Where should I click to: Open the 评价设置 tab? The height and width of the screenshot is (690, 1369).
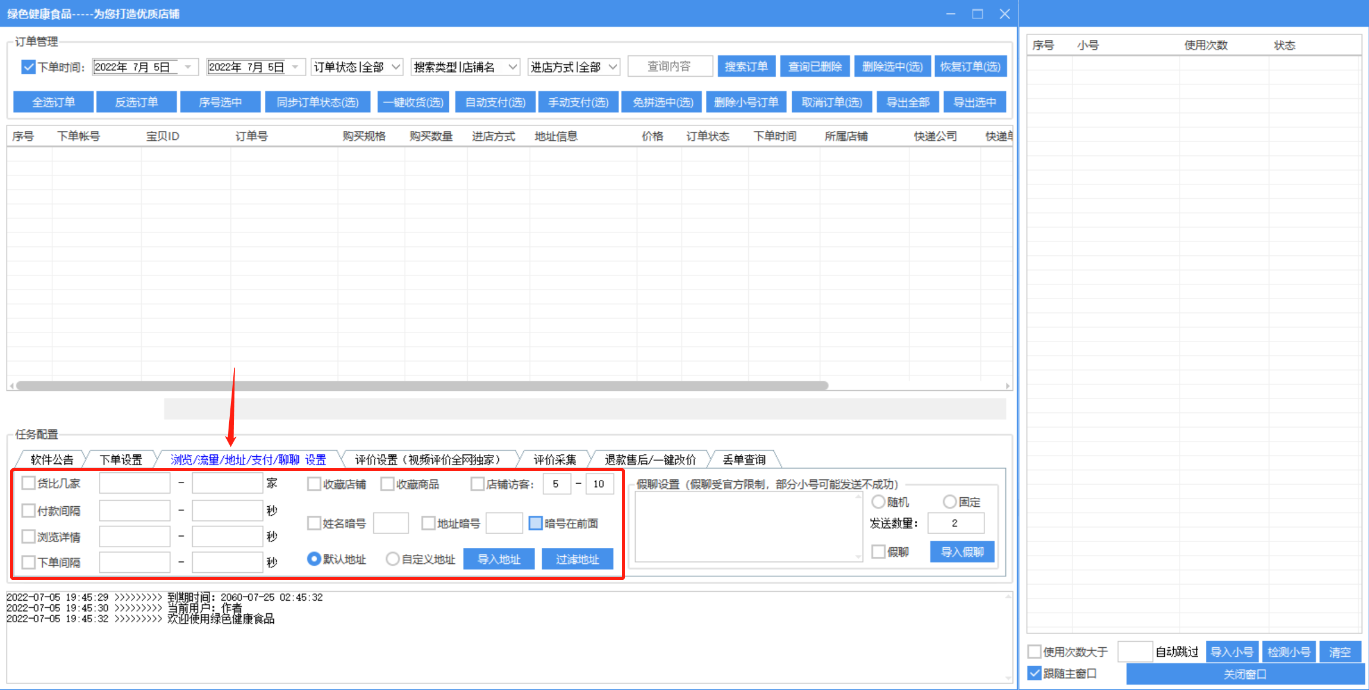tap(430, 460)
